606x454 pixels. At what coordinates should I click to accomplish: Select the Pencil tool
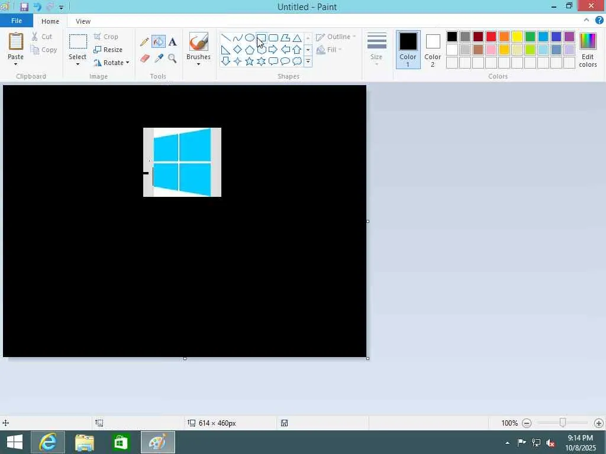point(144,42)
